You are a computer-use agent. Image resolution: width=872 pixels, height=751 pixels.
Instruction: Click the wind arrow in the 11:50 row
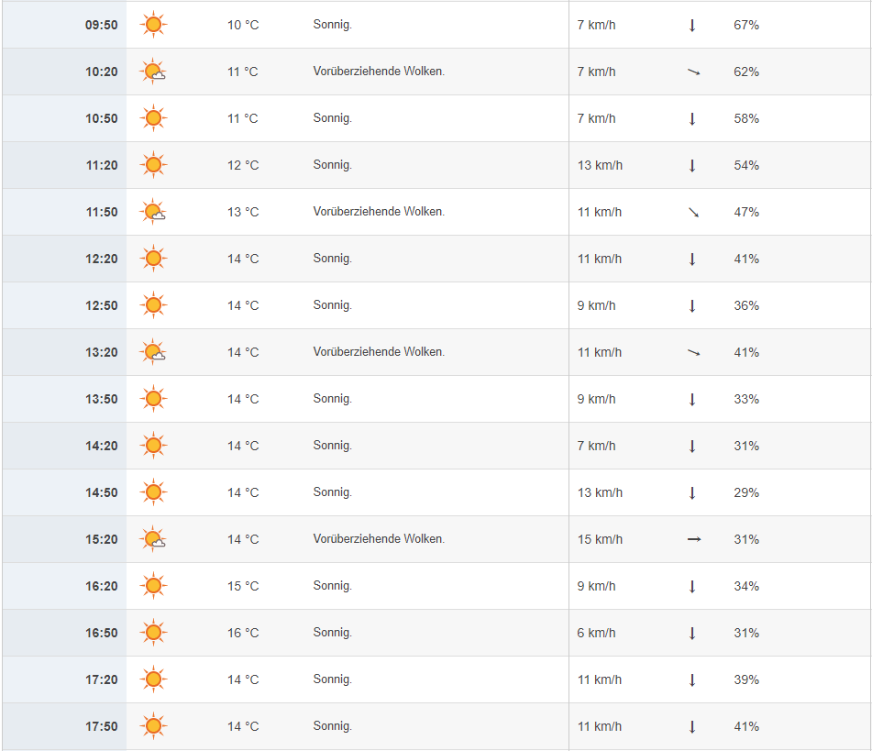pos(693,212)
